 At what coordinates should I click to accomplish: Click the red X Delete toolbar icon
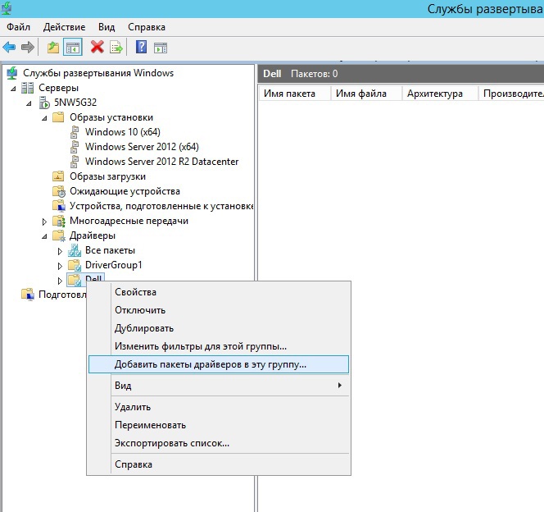point(97,47)
